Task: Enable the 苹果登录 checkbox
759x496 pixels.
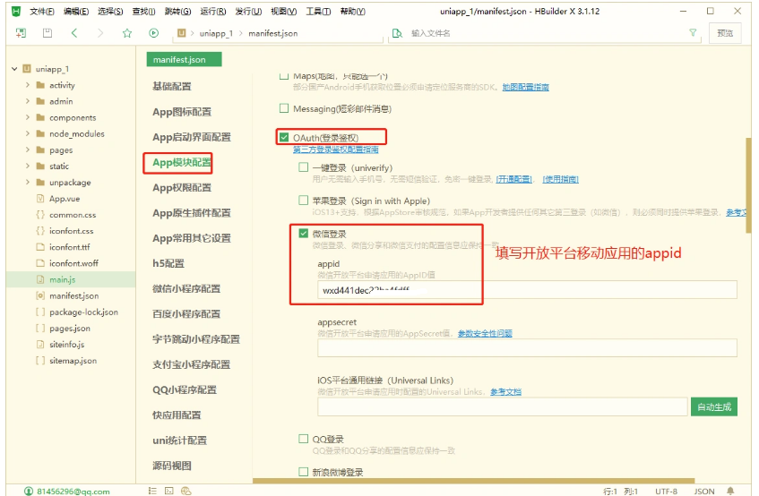Action: coord(304,201)
